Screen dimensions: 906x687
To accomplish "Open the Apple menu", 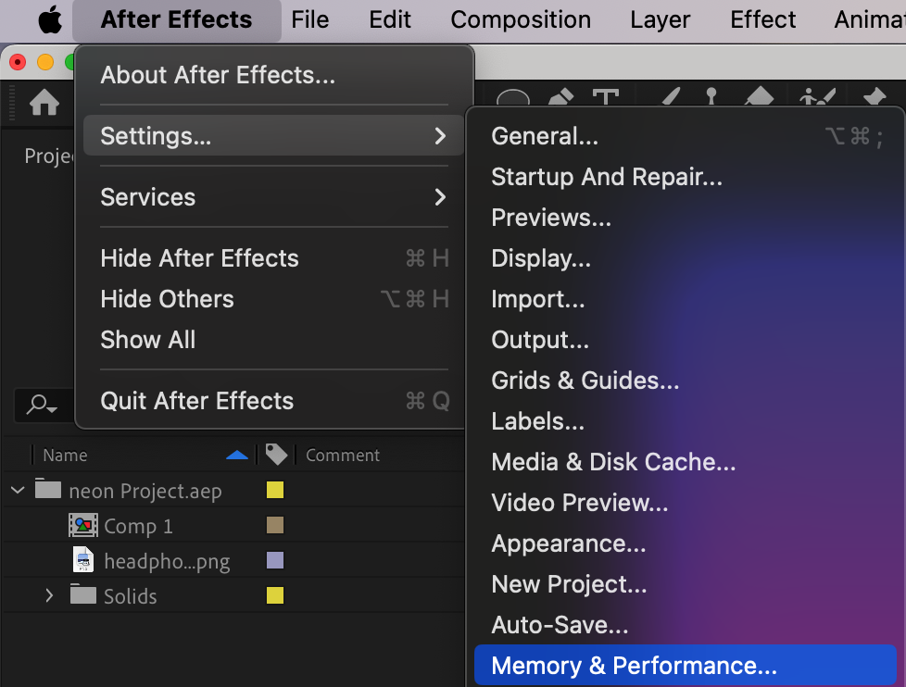I will pyautogui.click(x=50, y=19).
